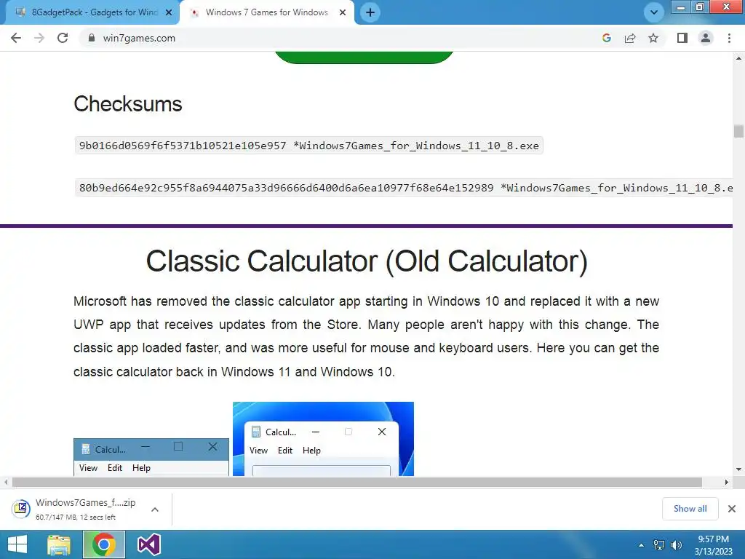Click the win7games.com address bar
This screenshot has width=745, height=559.
[342, 38]
